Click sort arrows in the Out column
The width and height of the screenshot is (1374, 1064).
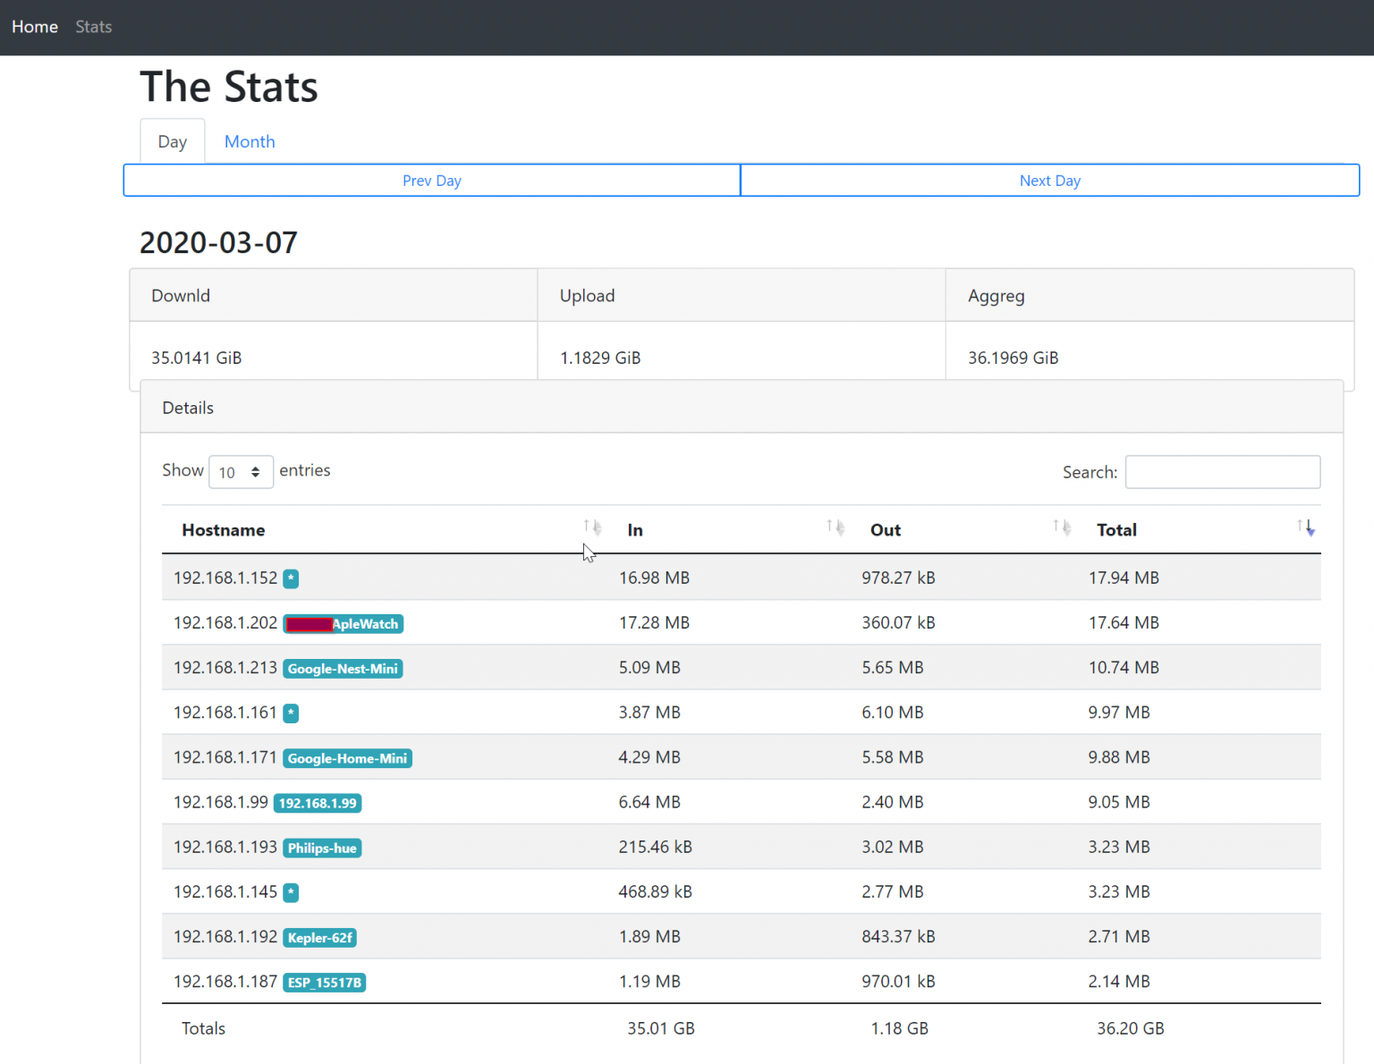[x=1062, y=528]
